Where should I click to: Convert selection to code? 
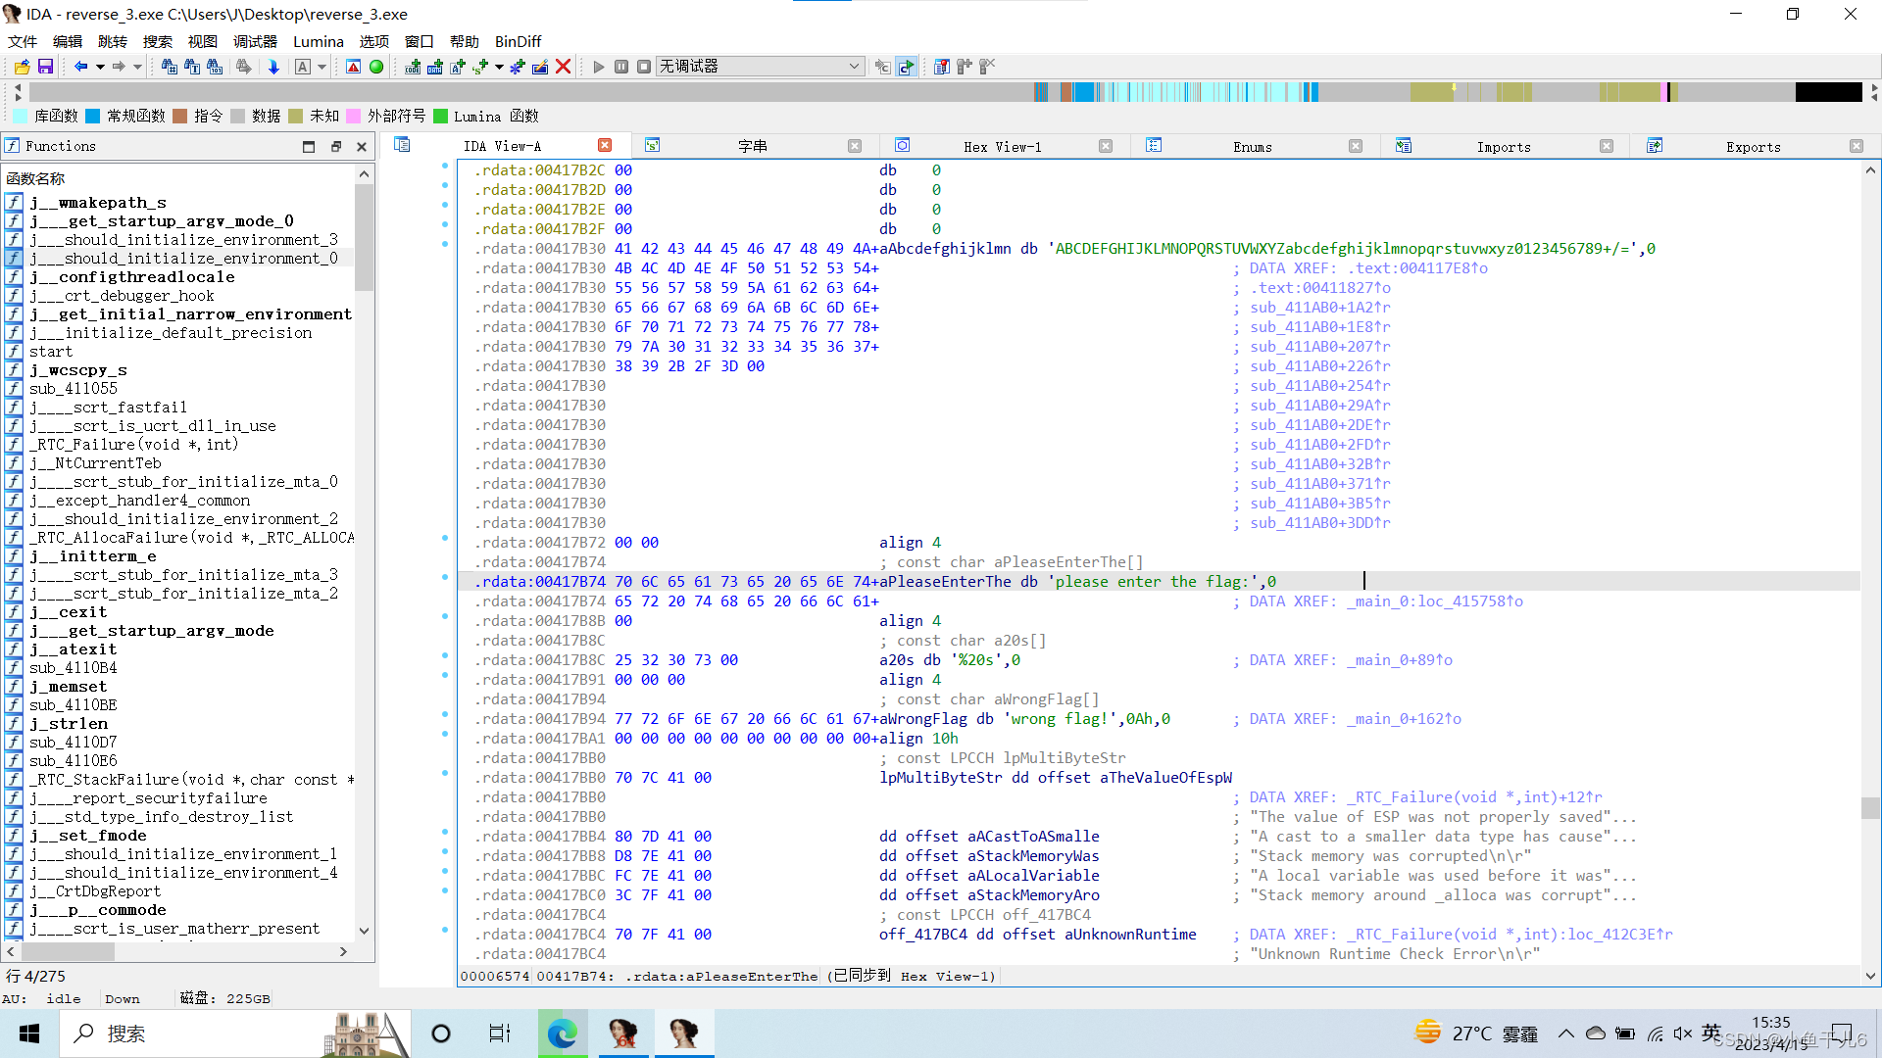tap(414, 67)
